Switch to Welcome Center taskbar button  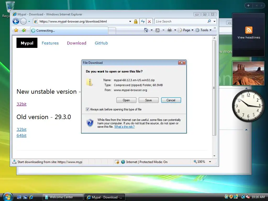coord(62,197)
